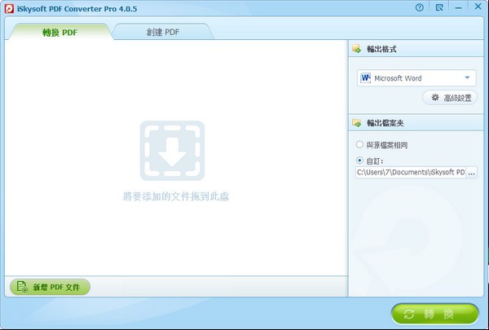Click the 將要添加的文件拖到此處 hint text
The height and width of the screenshot is (330, 489).
pos(176,196)
